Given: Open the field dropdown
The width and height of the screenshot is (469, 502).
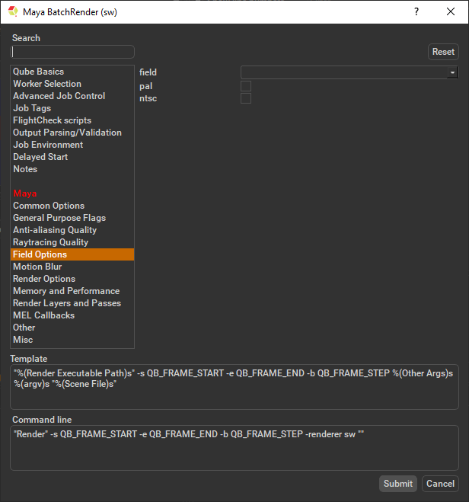Looking at the screenshot, I should click(x=349, y=72).
